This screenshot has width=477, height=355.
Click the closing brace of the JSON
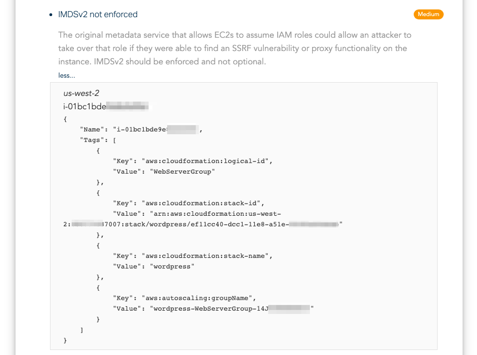coord(65,340)
